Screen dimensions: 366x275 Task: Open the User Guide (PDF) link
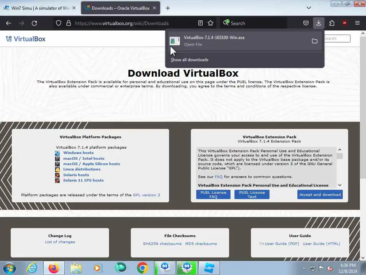282,243
